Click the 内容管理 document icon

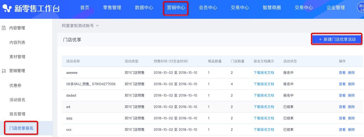click(4, 28)
